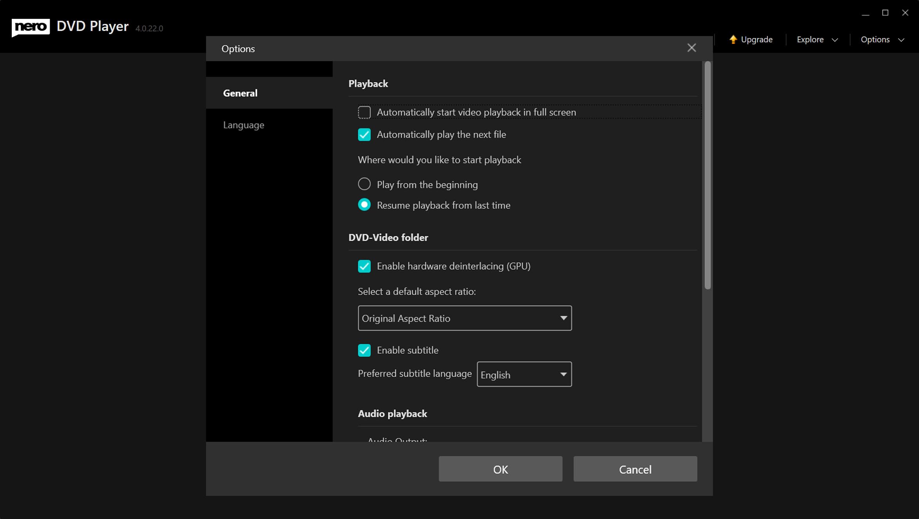The image size is (919, 519).
Task: Uncheck Automatically play the next file
Action: click(x=364, y=134)
